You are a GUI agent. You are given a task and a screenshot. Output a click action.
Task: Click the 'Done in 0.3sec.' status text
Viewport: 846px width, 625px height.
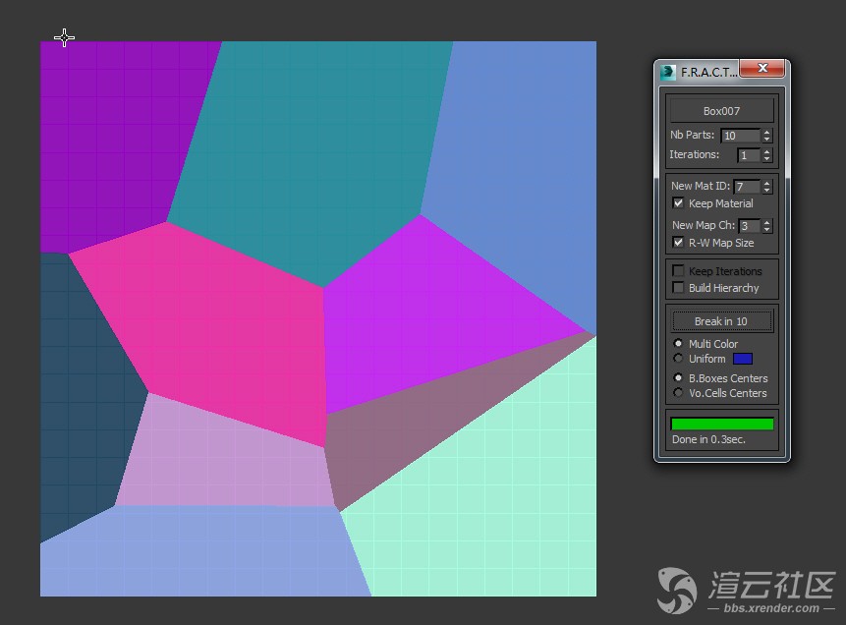click(x=708, y=439)
